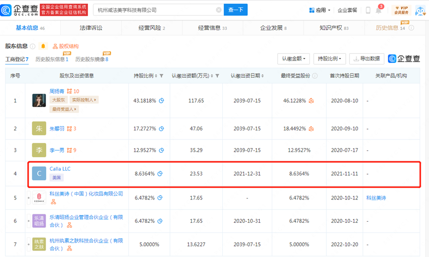The image size is (429, 257).
Task: Click pie chart icon in row 5
Action: tap(160, 197)
